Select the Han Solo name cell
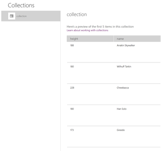The height and width of the screenshot is (151, 165). pyautogui.click(x=122, y=109)
